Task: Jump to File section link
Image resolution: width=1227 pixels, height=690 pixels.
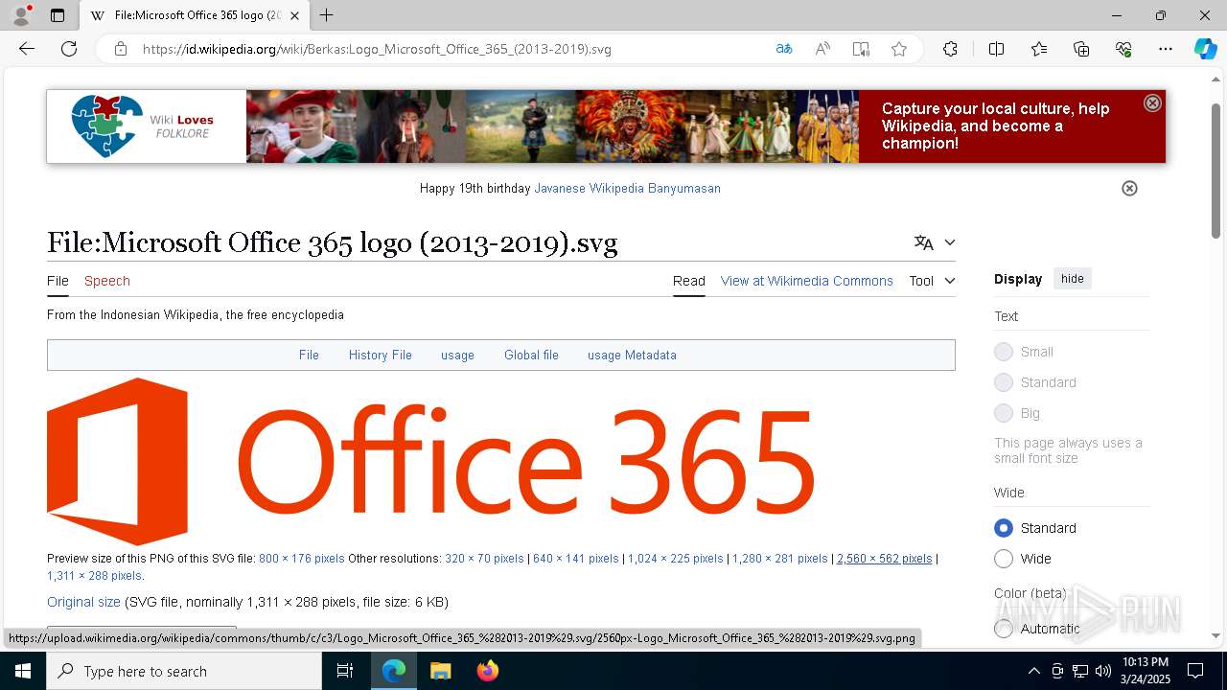Action: point(309,355)
